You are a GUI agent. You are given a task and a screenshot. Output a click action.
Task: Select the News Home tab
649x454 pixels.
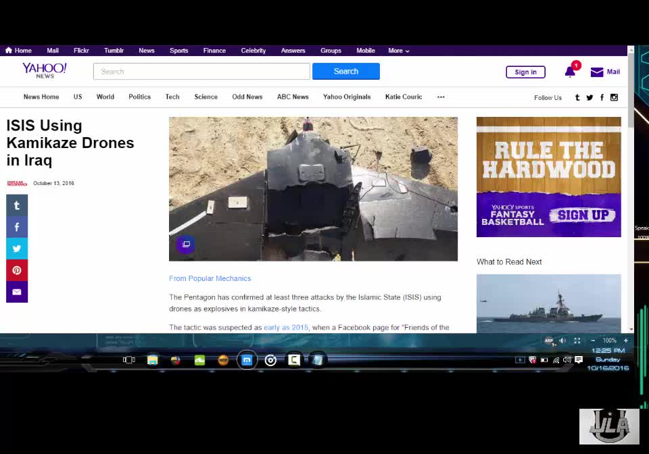tap(41, 97)
